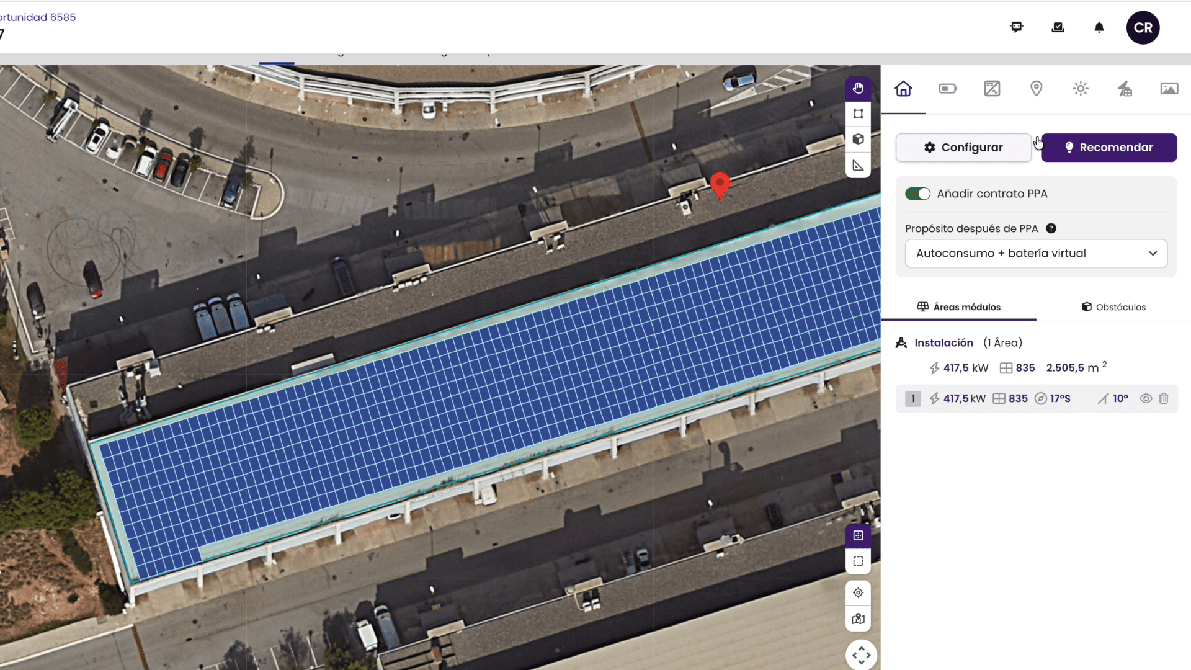
Task: Click the Configurar button
Action: 963,148
